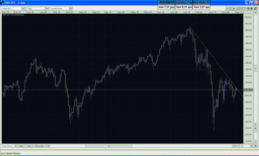Click the horizontal zoom slider handle
The image size is (259, 156).
click(242, 146)
